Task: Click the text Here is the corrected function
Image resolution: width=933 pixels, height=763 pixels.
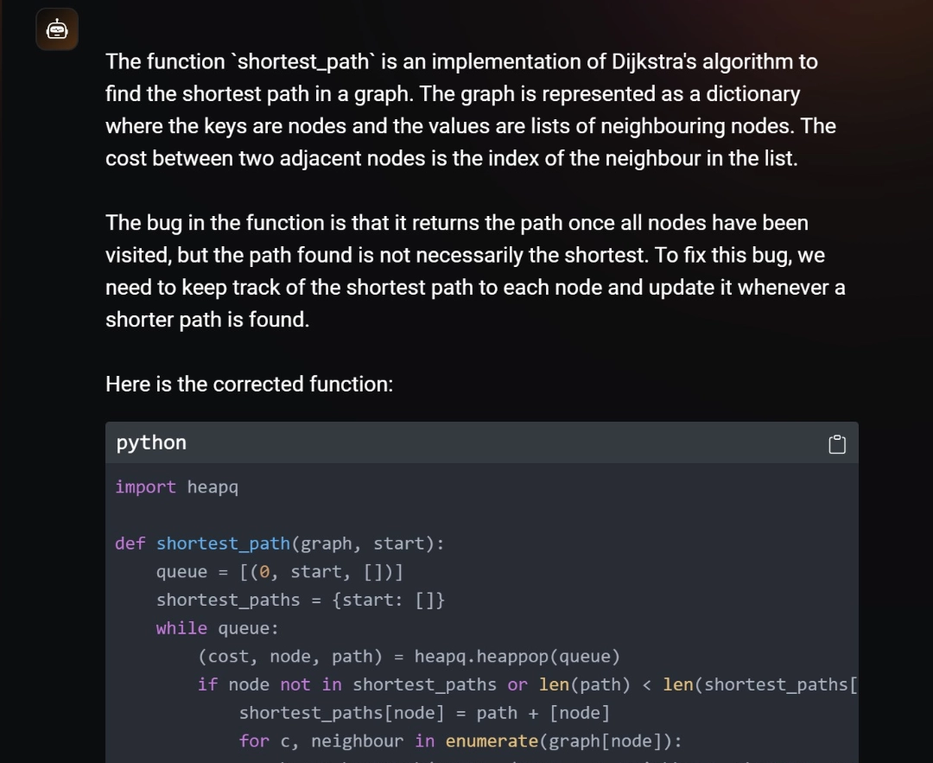Action: [x=248, y=384]
